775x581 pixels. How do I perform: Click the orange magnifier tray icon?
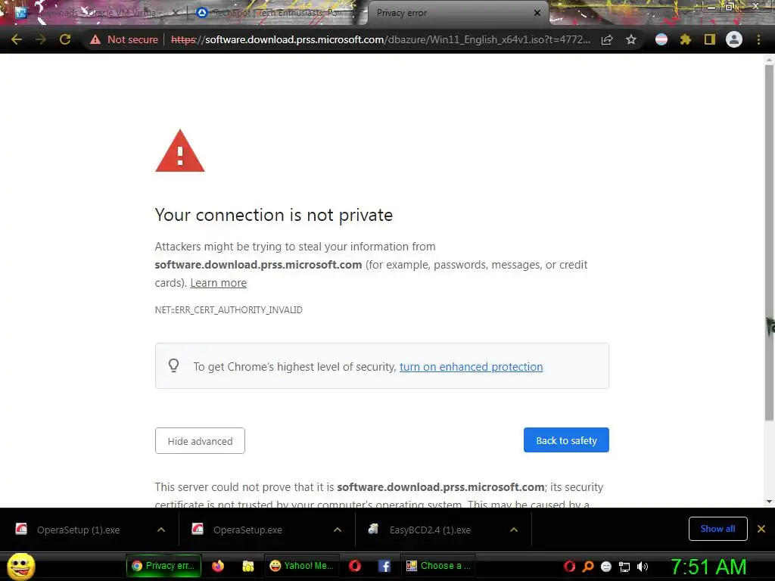[588, 567]
